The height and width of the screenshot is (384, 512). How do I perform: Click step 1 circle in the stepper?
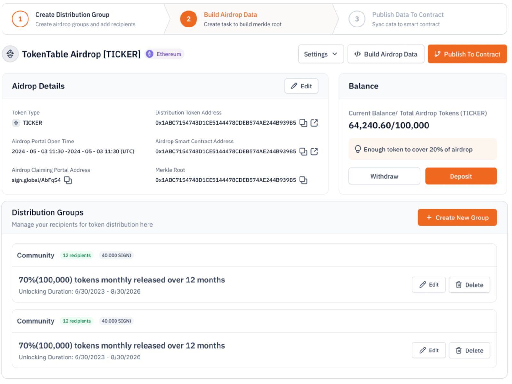20,19
